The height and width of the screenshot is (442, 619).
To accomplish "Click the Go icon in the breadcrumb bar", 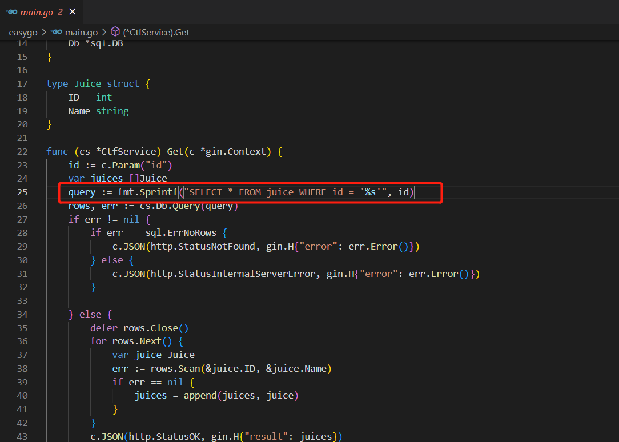I will 56,33.
